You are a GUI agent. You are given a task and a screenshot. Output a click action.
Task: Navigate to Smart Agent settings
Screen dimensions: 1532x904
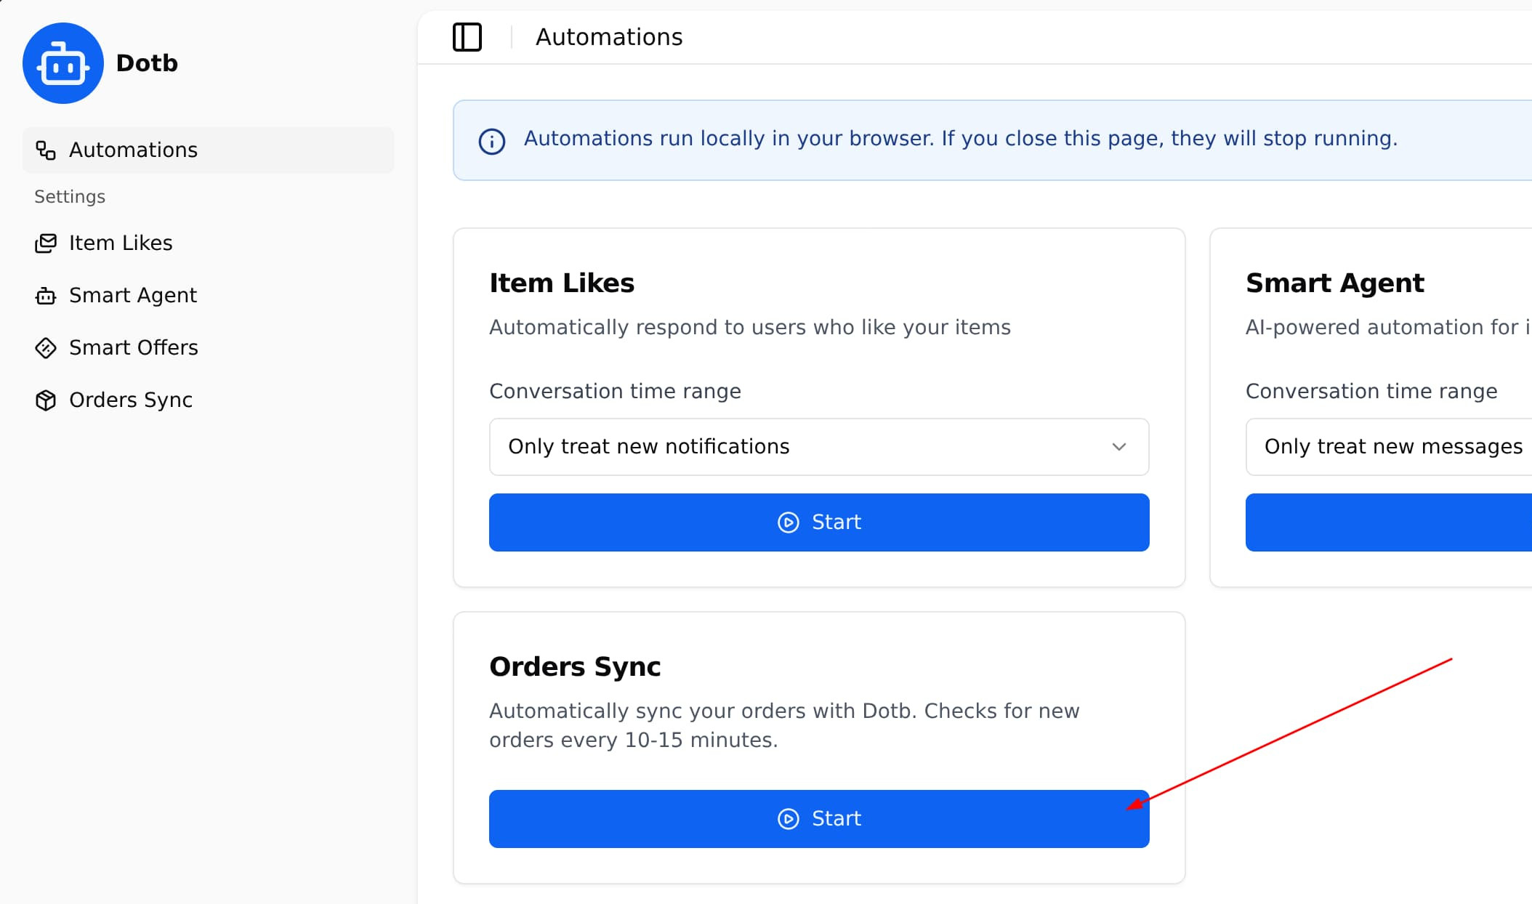click(x=133, y=296)
